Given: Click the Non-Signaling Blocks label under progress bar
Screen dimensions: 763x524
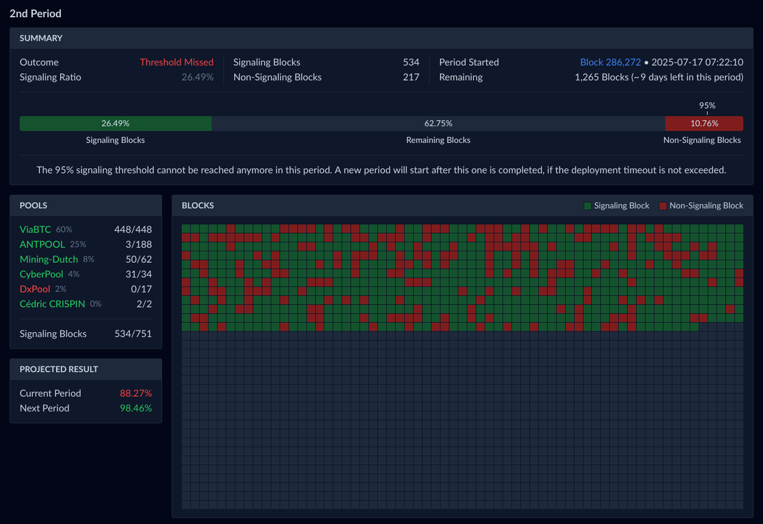Looking at the screenshot, I should 702,140.
